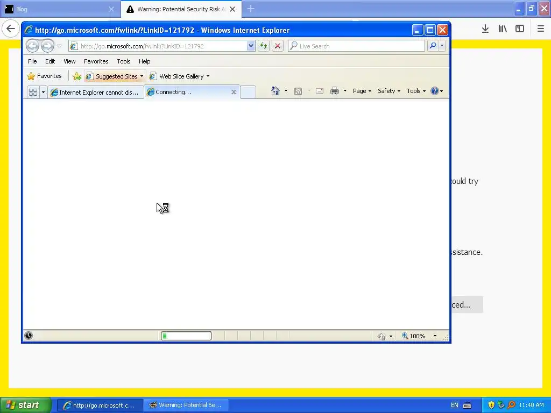Open a new blank IE tab
The height and width of the screenshot is (413, 551).
click(x=248, y=92)
